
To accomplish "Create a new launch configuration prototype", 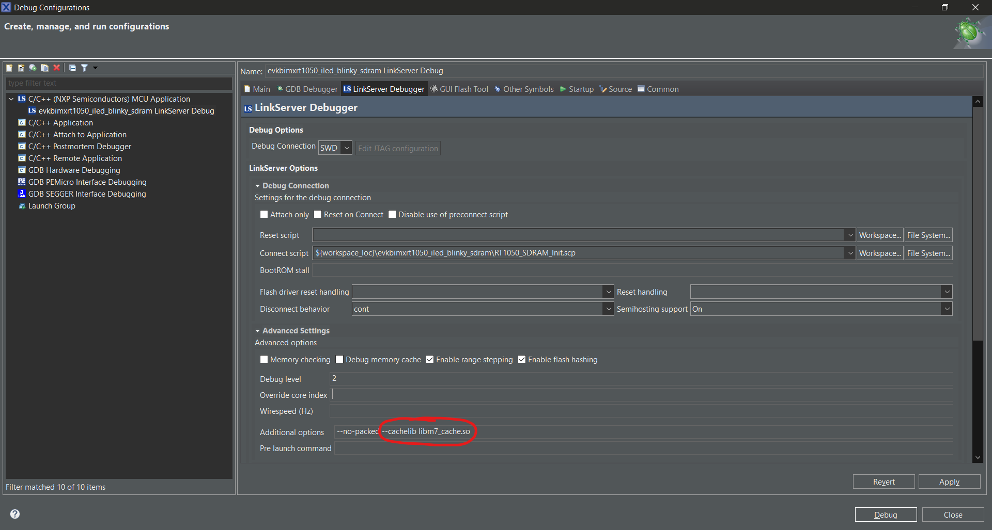I will coord(21,68).
